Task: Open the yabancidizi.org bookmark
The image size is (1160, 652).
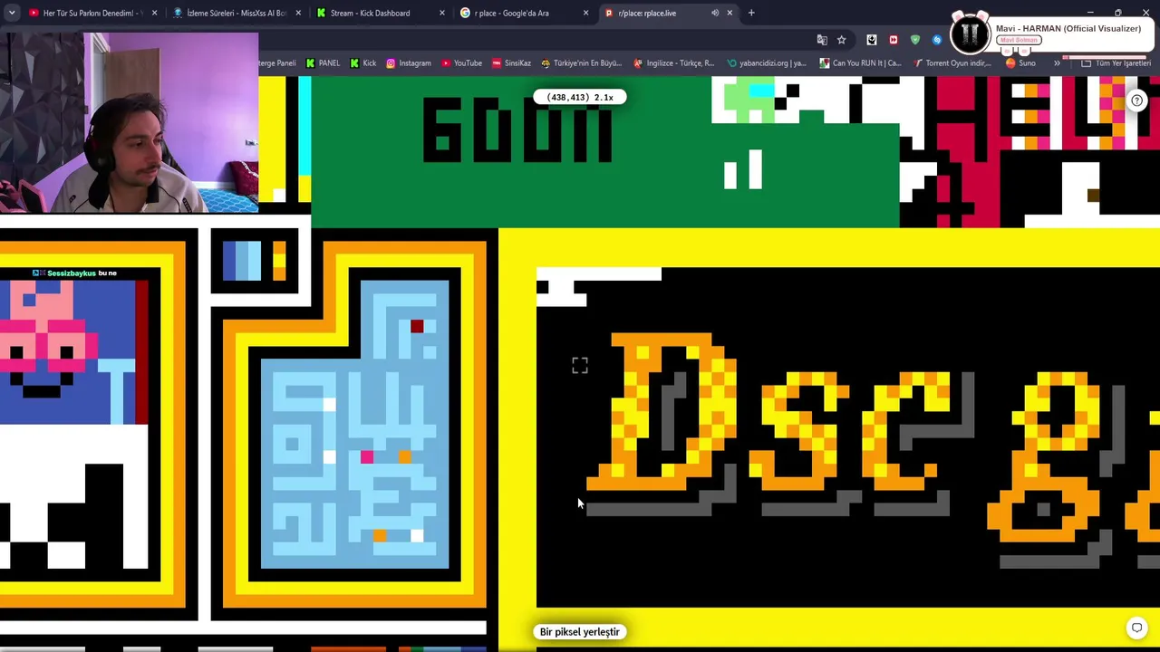Action: click(767, 63)
